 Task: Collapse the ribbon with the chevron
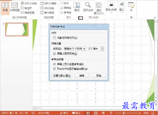155,18
